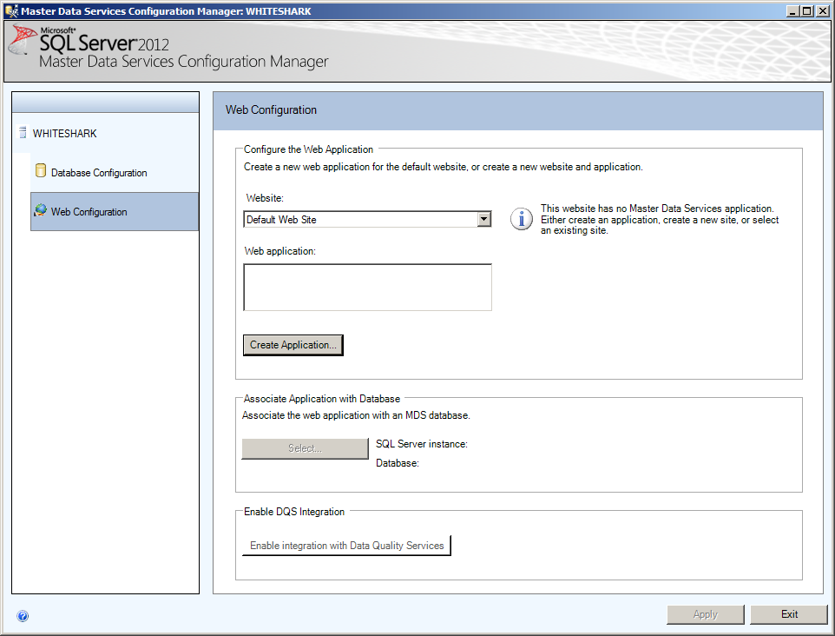Click the Default Web Site combo box

[367, 219]
